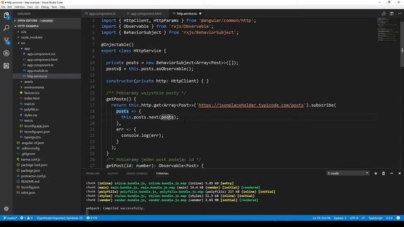Viewport: 404px width, 227px height.
Task: Open errors and warnings count in status bar
Action: 27,218
